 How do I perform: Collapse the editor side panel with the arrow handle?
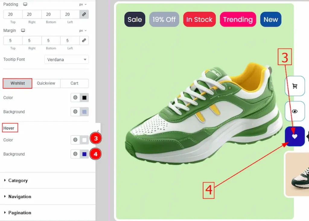point(98,131)
